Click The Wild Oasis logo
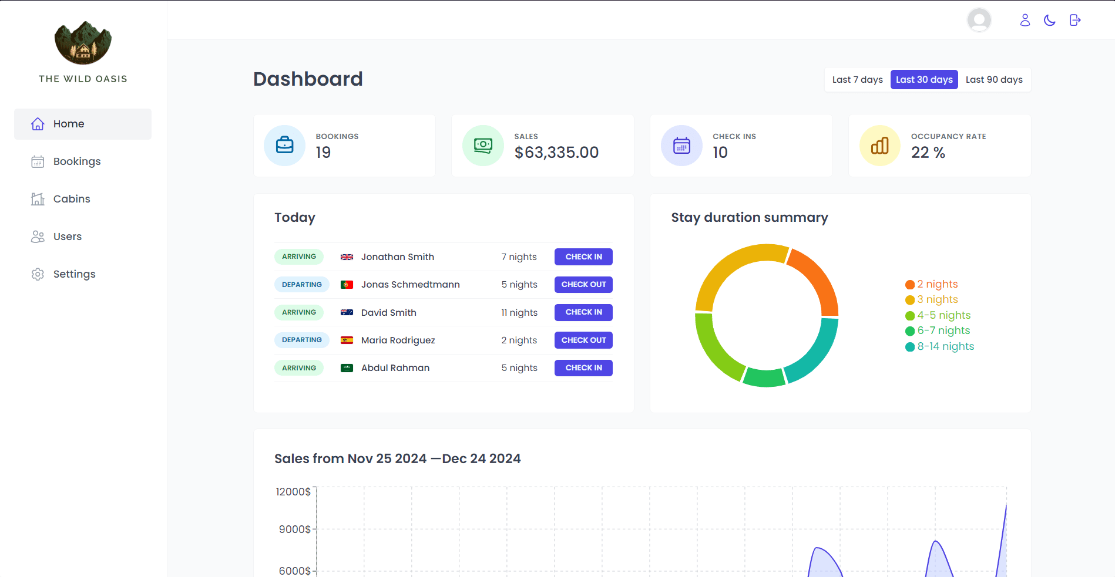 point(83,43)
